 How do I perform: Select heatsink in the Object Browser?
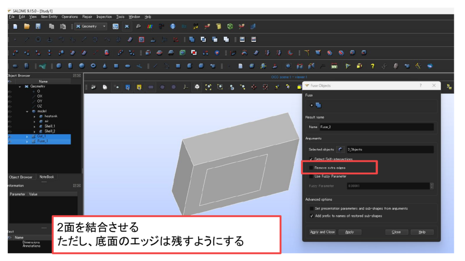coord(50,116)
